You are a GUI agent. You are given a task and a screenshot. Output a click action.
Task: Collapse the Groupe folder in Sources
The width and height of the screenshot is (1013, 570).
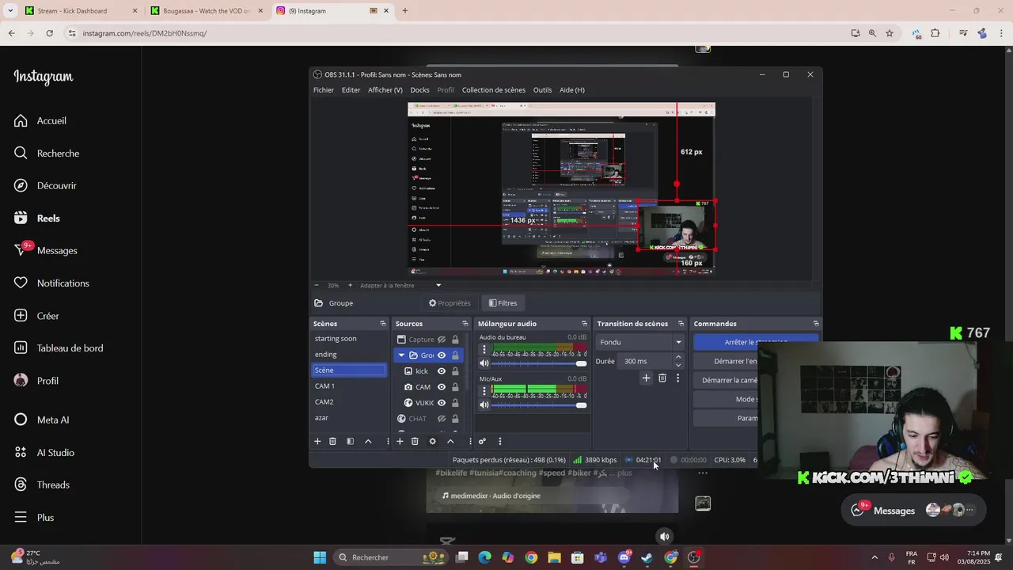[401, 355]
